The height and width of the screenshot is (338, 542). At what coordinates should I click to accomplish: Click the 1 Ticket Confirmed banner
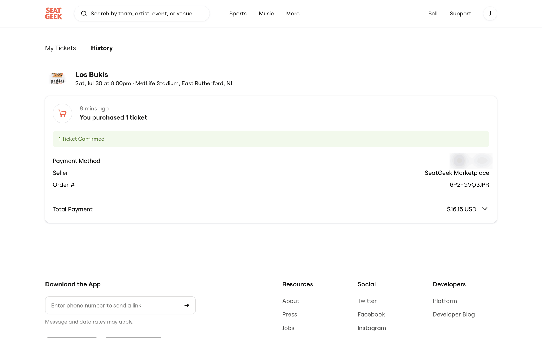pos(271,139)
